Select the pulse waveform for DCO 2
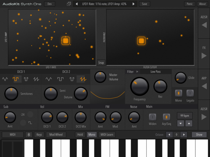Image resolution: width=210 pixels, height=157 pixels. [x=72, y=78]
